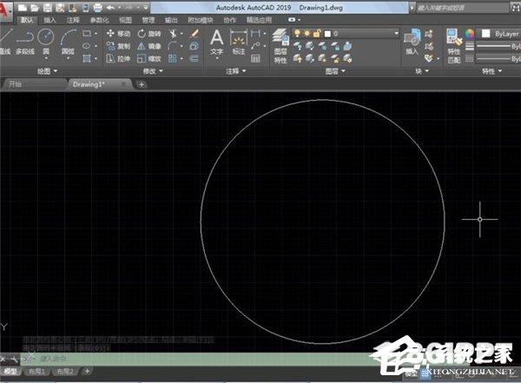Image resolution: width=521 pixels, height=383 pixels.
Task: Open the Add-ins (附加模块) ribbon tab
Action: [201, 20]
